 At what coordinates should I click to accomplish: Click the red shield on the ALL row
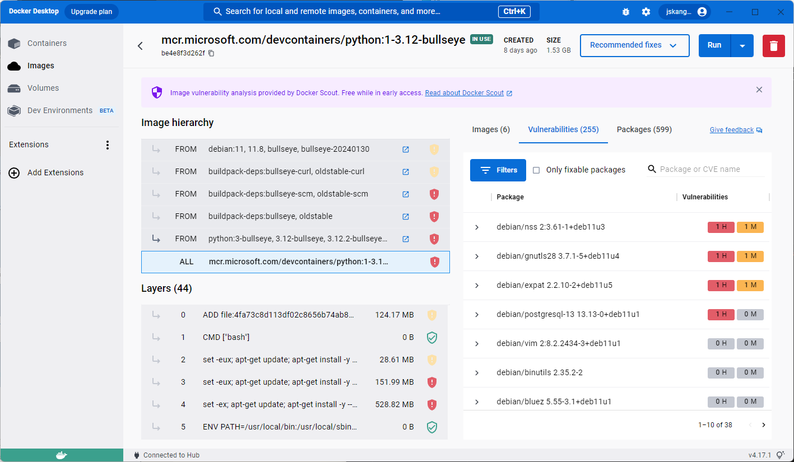pyautogui.click(x=434, y=262)
